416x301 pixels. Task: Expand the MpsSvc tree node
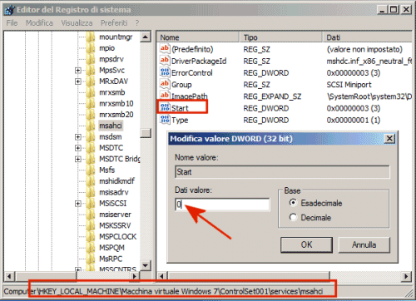78,71
